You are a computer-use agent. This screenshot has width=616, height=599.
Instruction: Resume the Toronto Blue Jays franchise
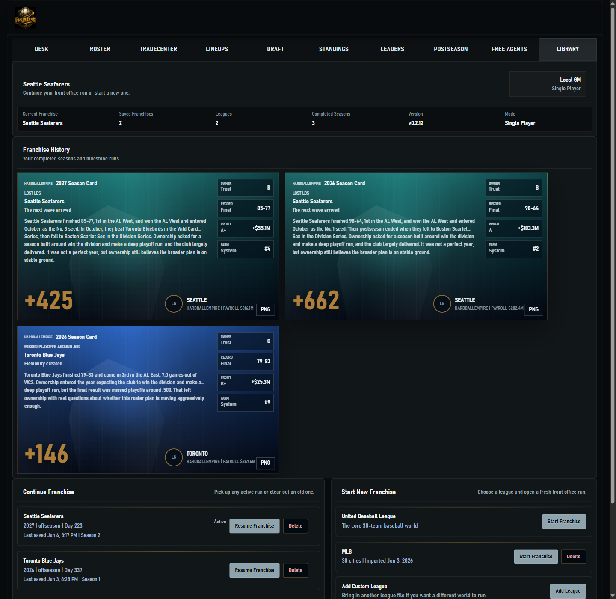click(x=255, y=570)
